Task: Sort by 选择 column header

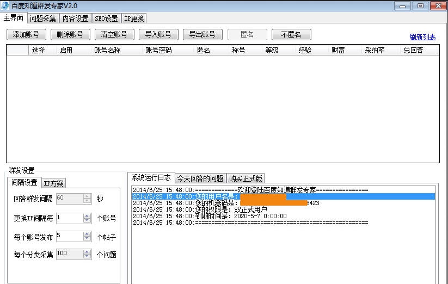Action: [42, 50]
